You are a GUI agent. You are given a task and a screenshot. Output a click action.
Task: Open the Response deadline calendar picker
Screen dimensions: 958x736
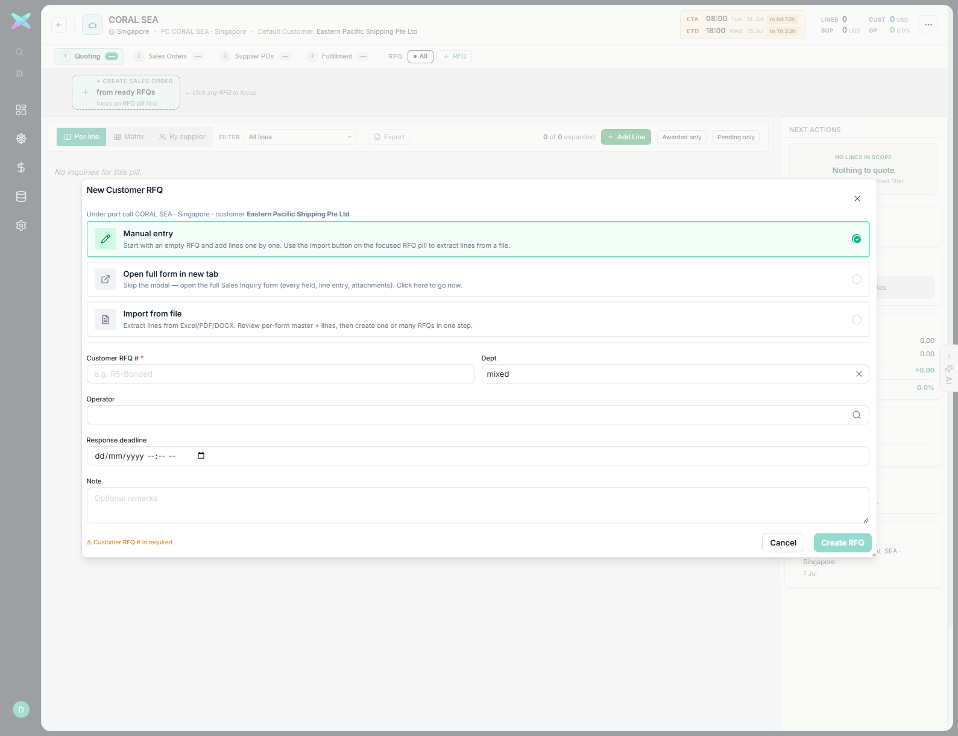coord(201,456)
